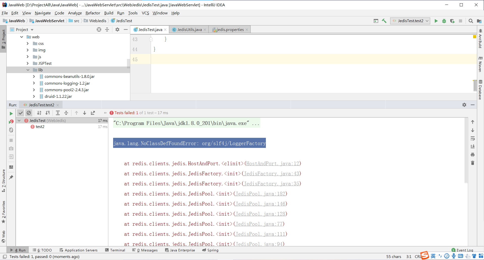Collapse JedisTest test node

[19, 121]
